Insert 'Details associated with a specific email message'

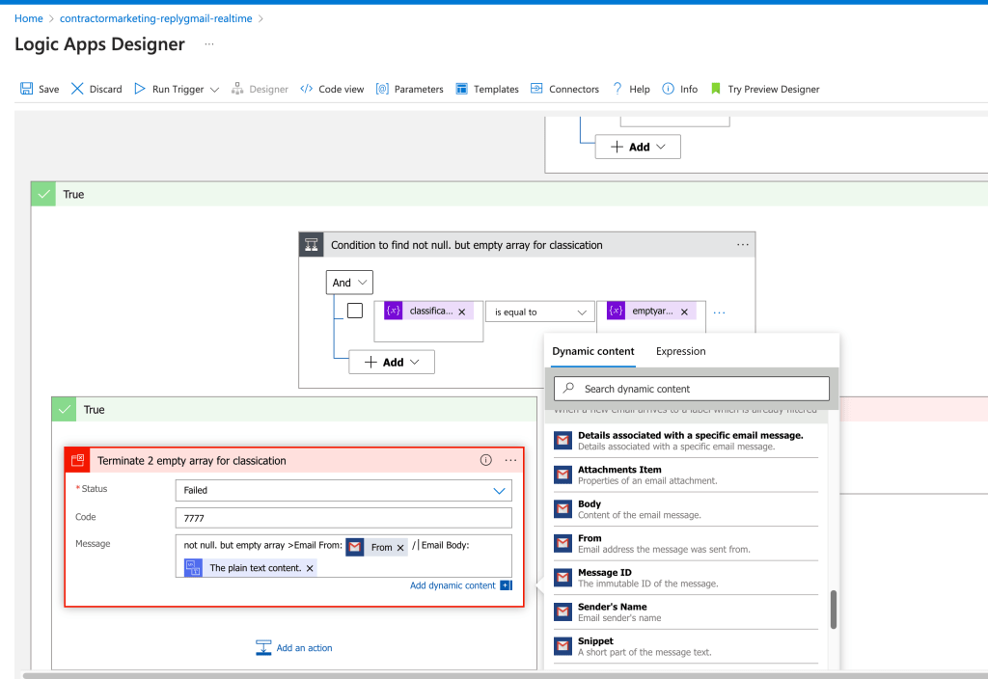coord(686,440)
